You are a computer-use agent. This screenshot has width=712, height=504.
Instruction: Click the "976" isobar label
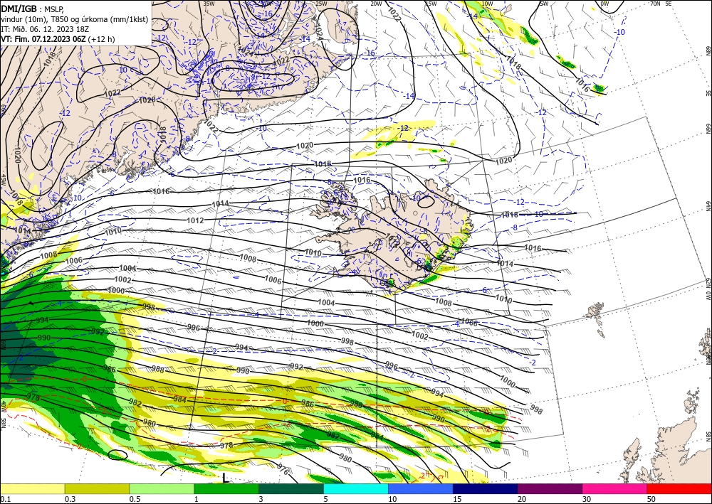click(x=283, y=471)
